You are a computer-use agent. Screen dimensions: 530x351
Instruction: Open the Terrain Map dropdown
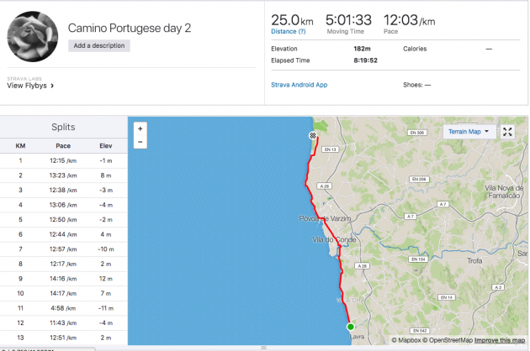(x=469, y=132)
